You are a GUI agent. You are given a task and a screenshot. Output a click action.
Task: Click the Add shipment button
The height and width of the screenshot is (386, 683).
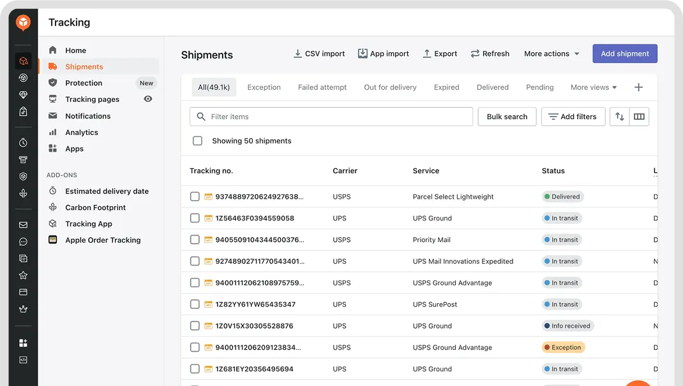624,54
